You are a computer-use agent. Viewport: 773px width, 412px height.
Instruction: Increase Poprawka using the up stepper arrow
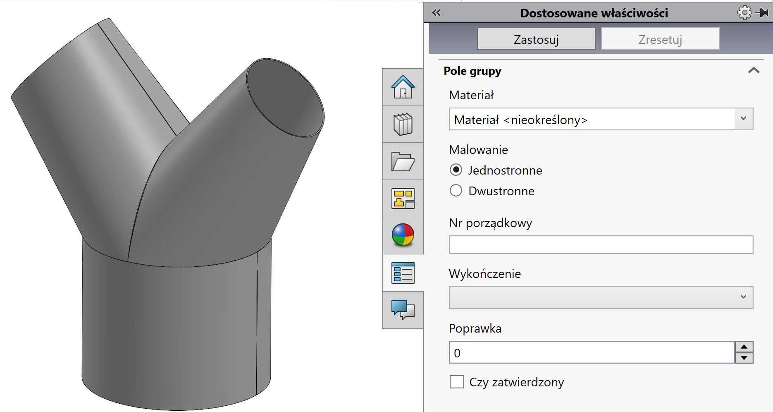coord(744,347)
